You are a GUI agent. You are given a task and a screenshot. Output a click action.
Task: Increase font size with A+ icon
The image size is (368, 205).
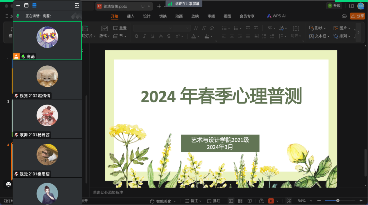tap(196, 28)
